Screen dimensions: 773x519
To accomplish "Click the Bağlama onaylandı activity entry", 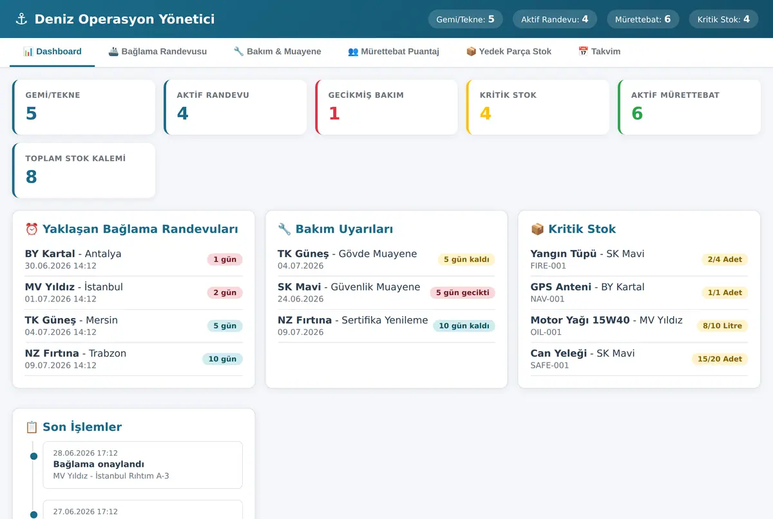I will [142, 465].
